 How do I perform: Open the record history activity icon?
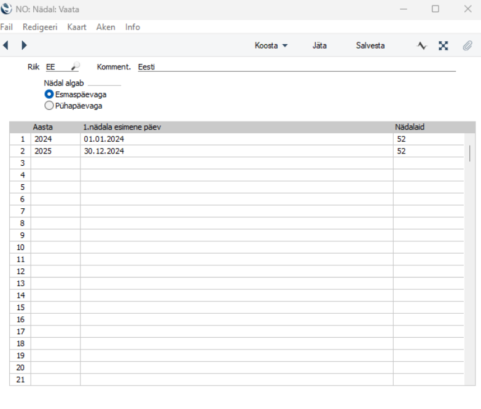pyautogui.click(x=422, y=45)
